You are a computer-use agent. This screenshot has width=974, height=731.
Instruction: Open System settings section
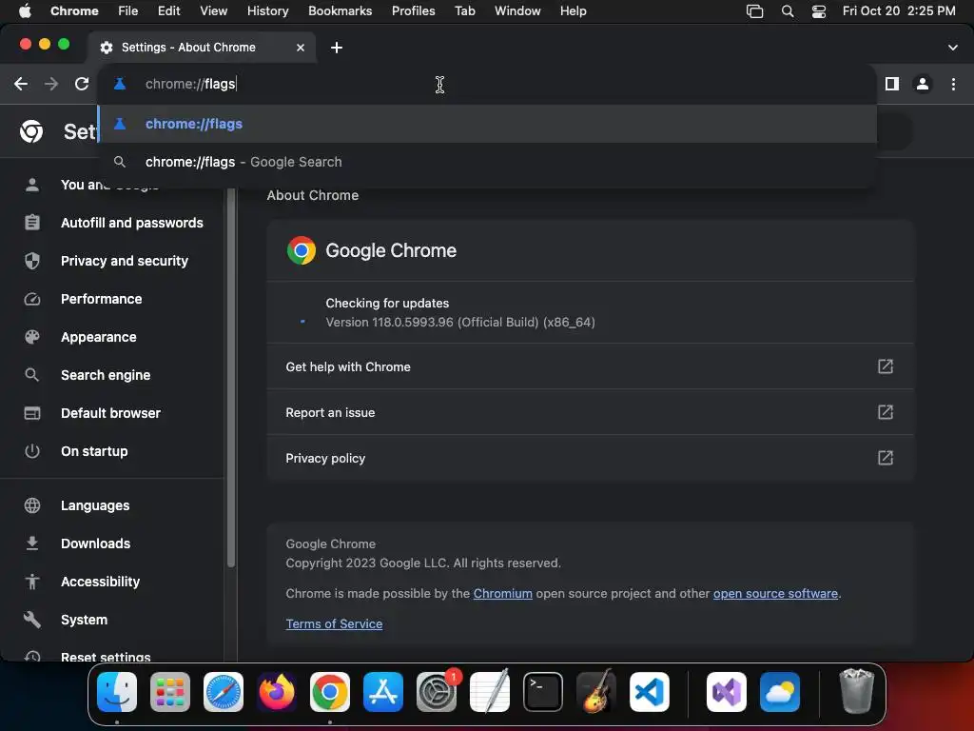[84, 620]
